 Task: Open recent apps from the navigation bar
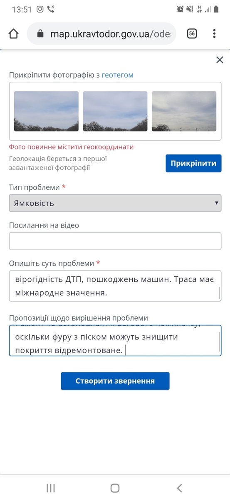51,488
